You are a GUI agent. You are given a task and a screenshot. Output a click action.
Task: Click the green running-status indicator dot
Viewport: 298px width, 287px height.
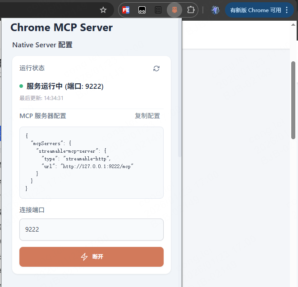click(21, 86)
